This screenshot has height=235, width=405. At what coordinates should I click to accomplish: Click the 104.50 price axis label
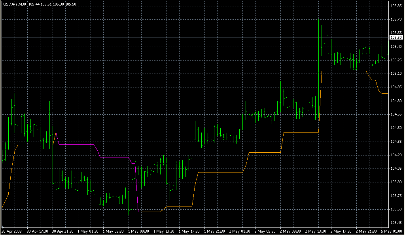[396, 128]
